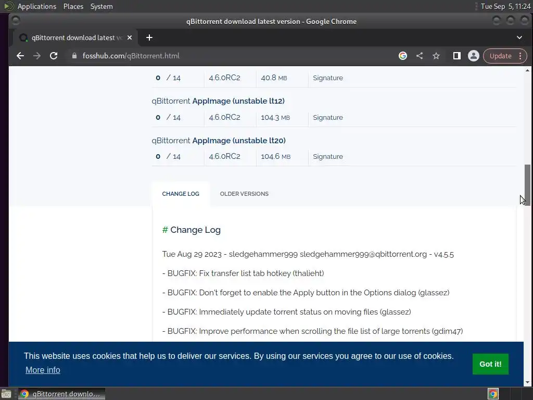Click the Google icon in the address bar
The height and width of the screenshot is (400, 533).
coord(403,56)
